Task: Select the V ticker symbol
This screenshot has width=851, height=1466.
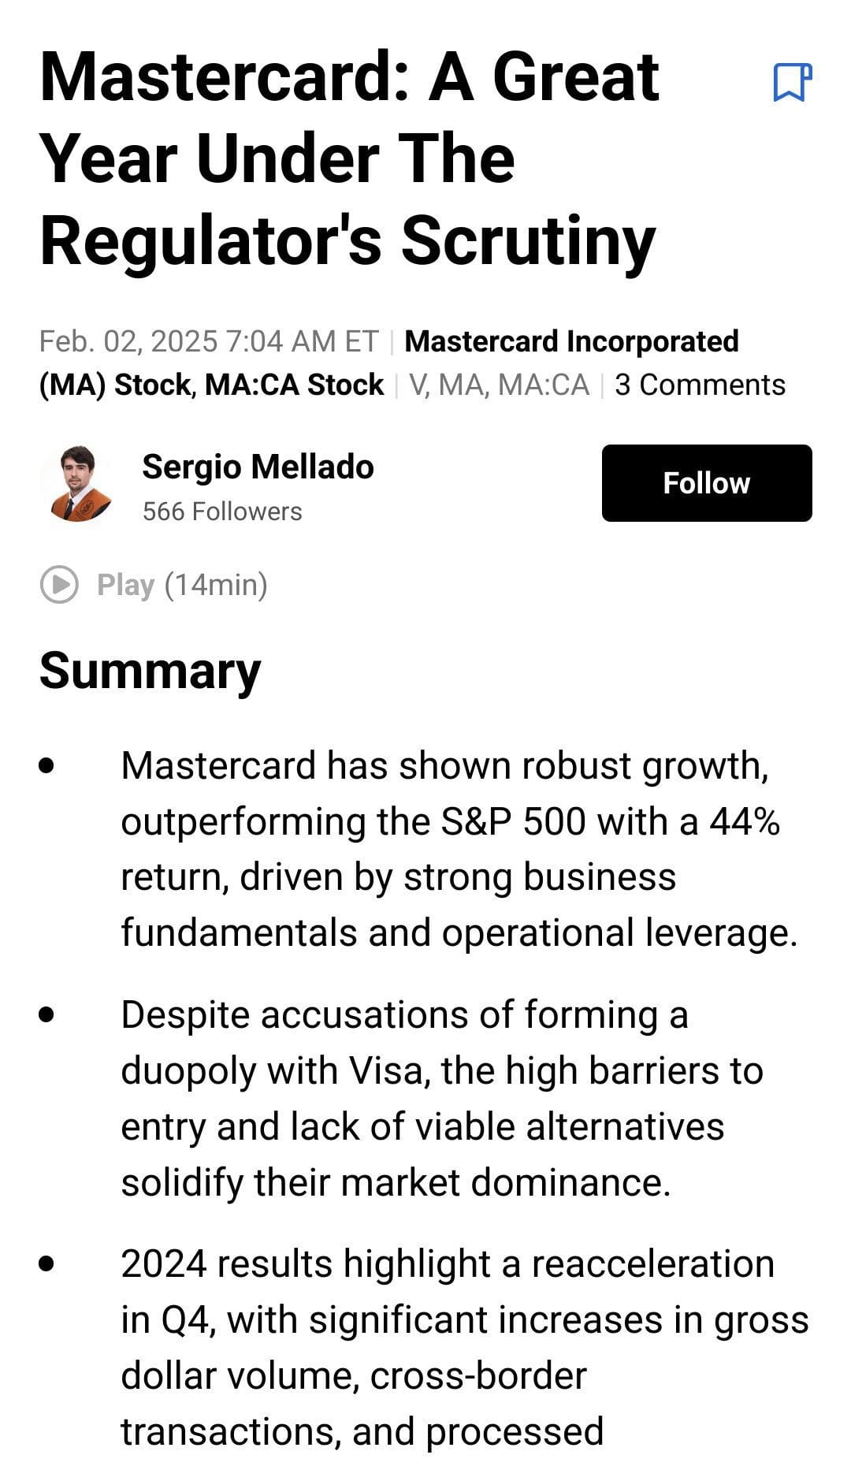Action: 418,385
